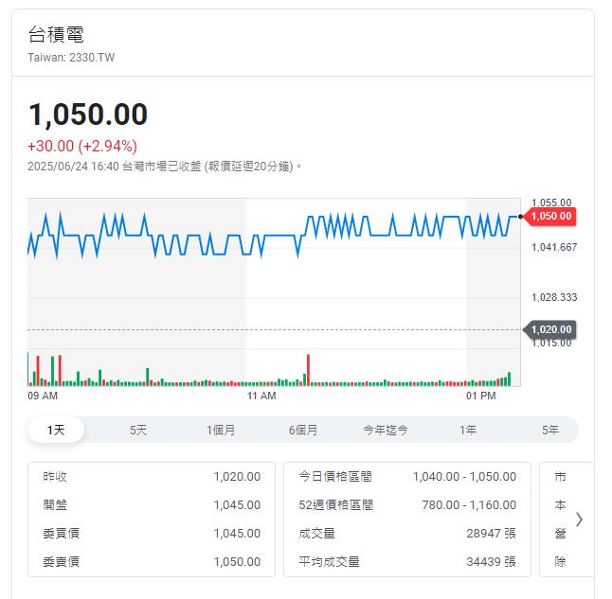
Task: Click the 09 AM axis label
Action: pos(43,396)
